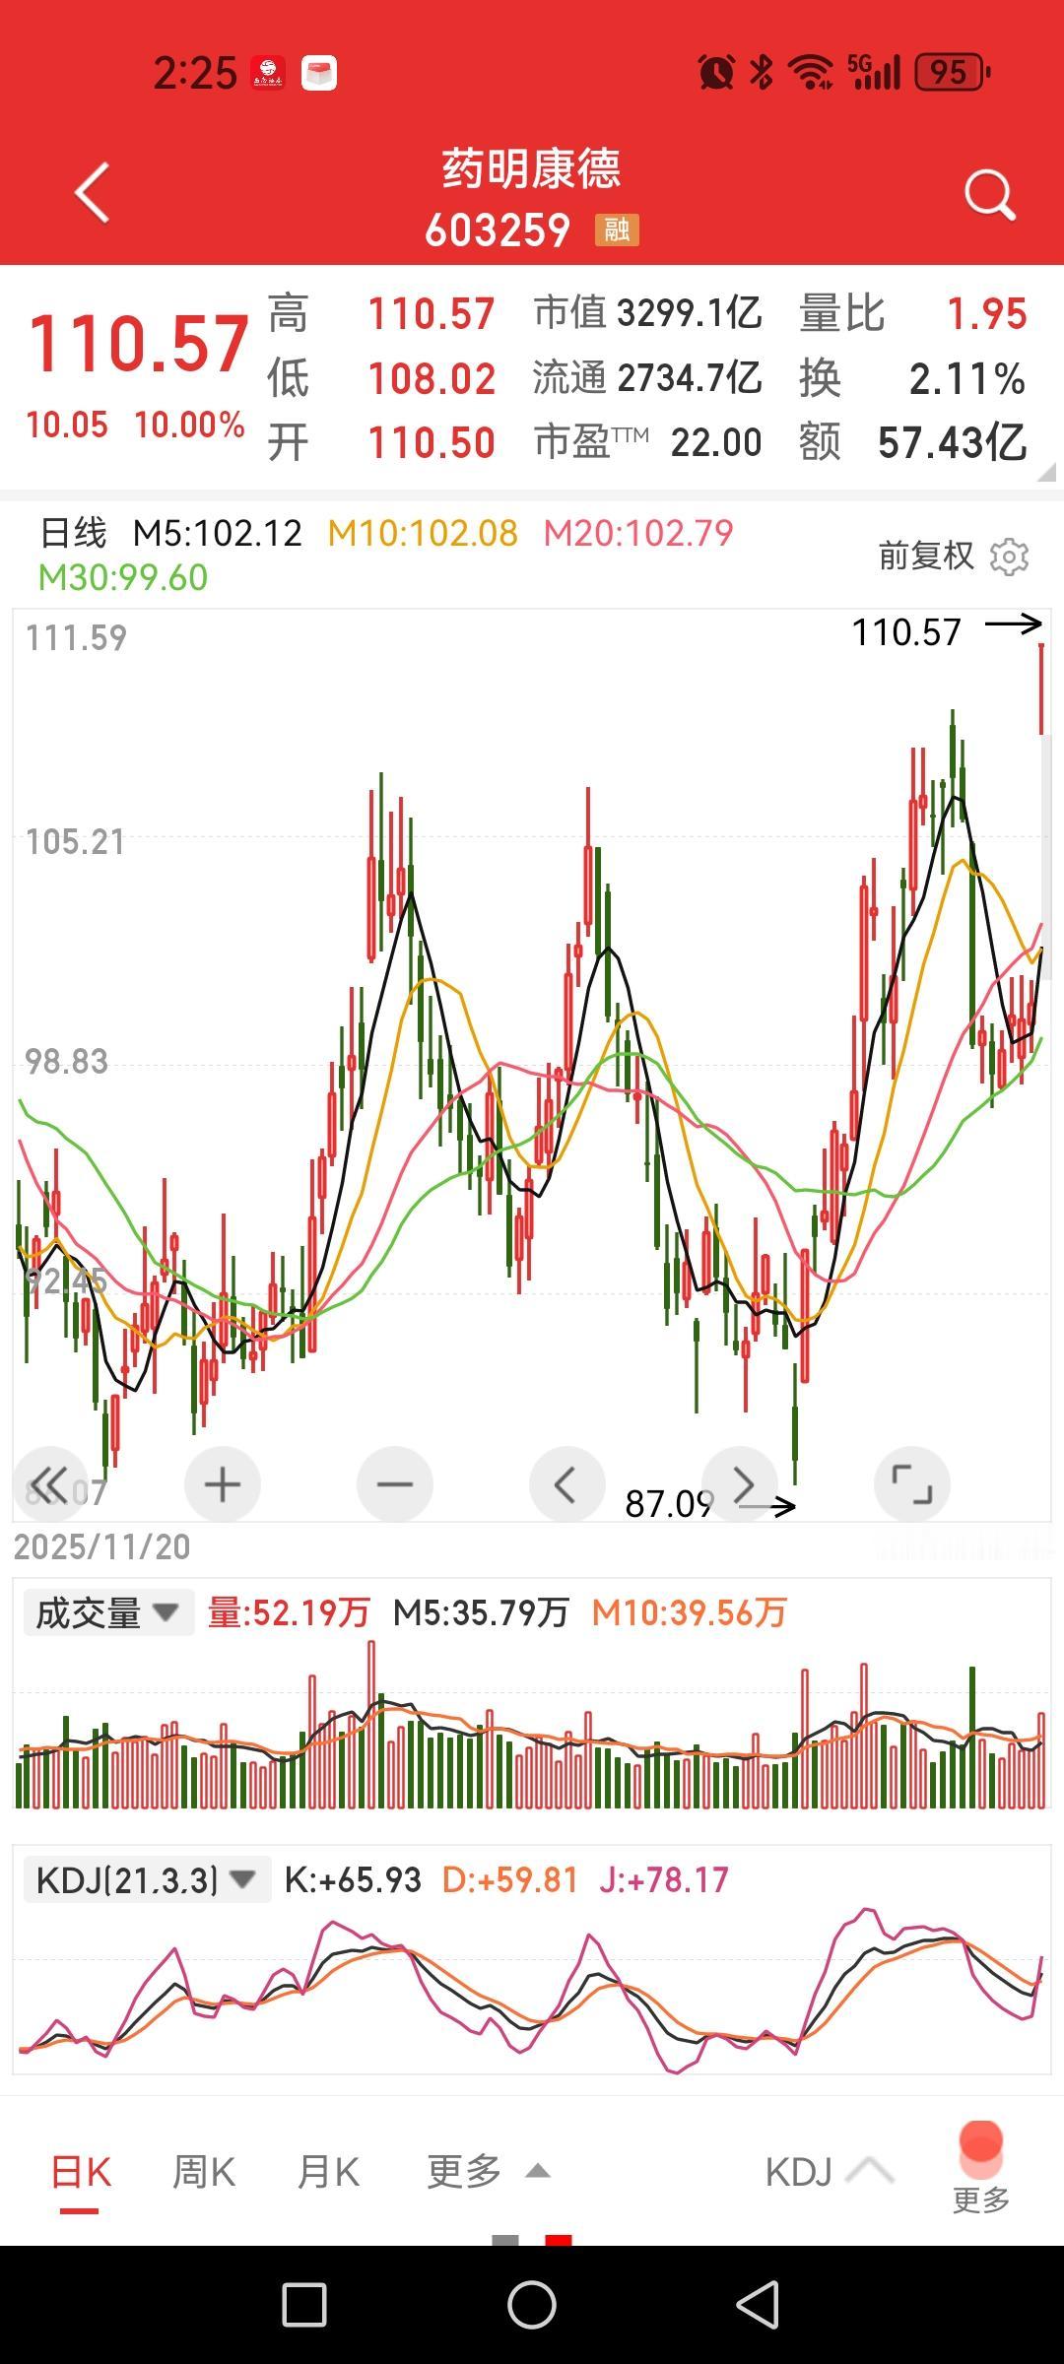The image size is (1064, 2364).
Task: Shift chart left with left chevron
Action: pyautogui.click(x=566, y=1483)
